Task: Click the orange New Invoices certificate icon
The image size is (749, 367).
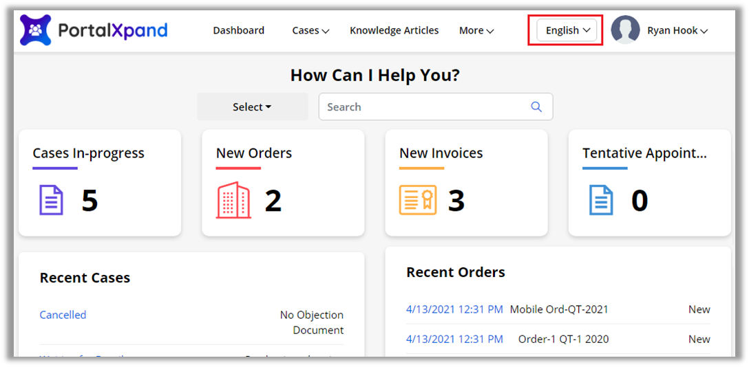Action: pos(418,201)
